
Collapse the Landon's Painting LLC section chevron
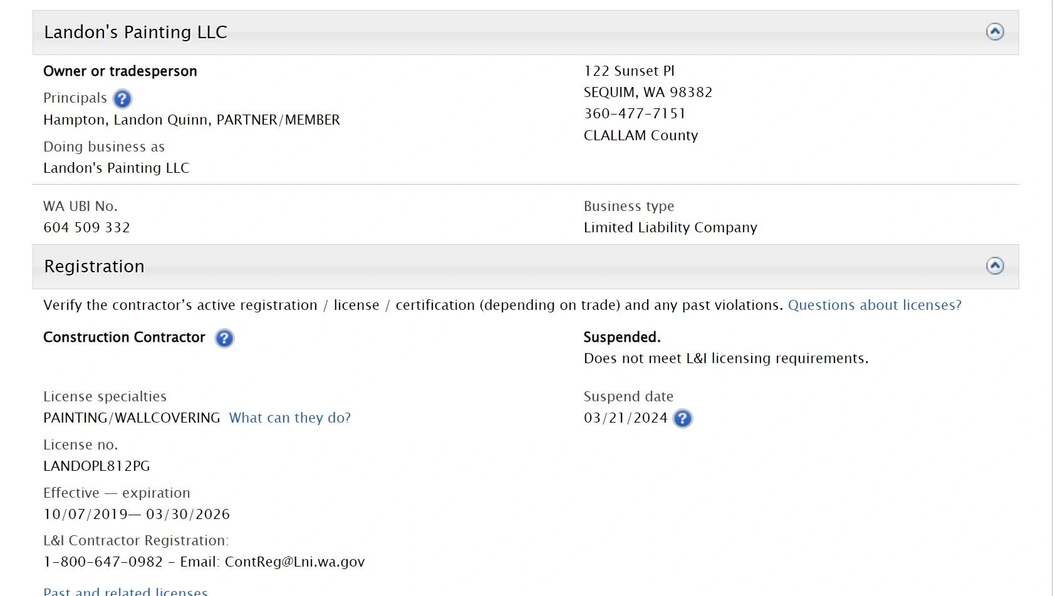(995, 32)
